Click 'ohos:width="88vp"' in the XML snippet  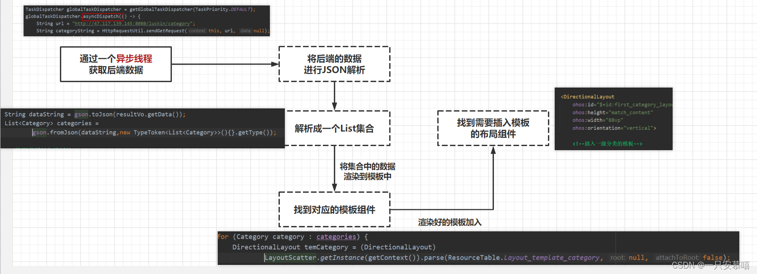tap(598, 120)
